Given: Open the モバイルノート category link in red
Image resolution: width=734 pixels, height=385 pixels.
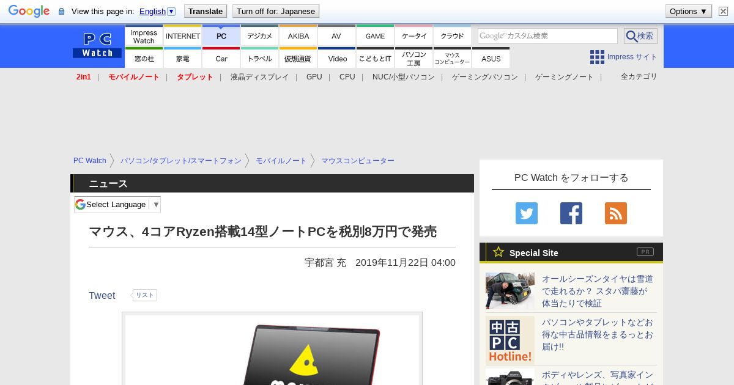Looking at the screenshot, I should [133, 77].
